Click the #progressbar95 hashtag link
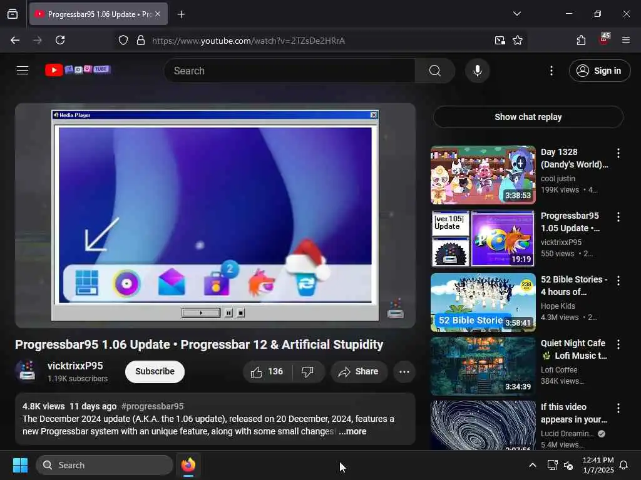 click(153, 406)
